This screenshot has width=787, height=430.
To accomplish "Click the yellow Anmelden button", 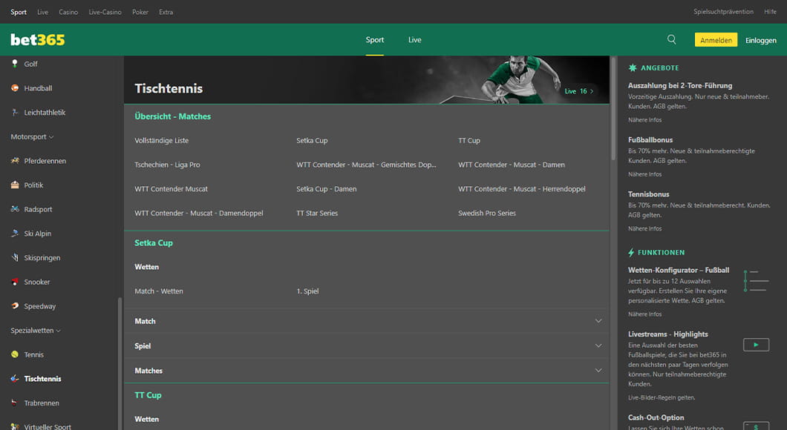I will 716,39.
